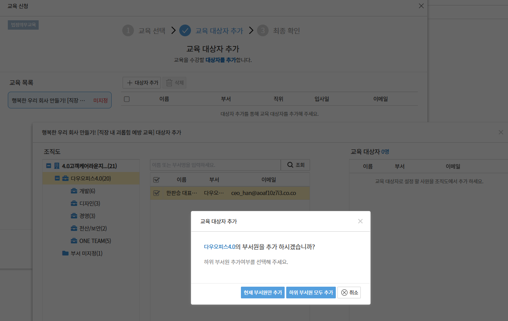Collapse the 다우오피스4.0 department node
508x321 pixels.
click(57, 179)
